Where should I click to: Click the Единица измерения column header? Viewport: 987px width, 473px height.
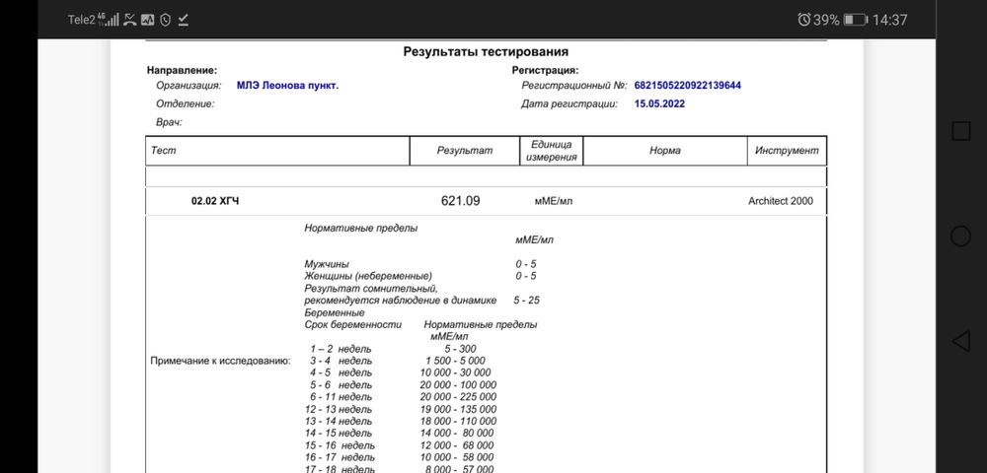pos(552,151)
